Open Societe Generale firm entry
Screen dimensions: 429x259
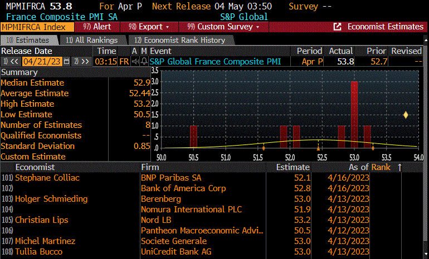pos(174,241)
